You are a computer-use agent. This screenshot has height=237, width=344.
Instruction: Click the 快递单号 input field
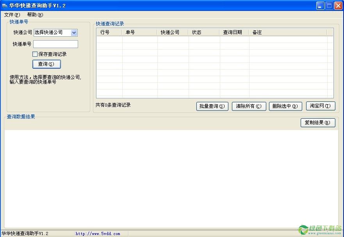[55, 44]
